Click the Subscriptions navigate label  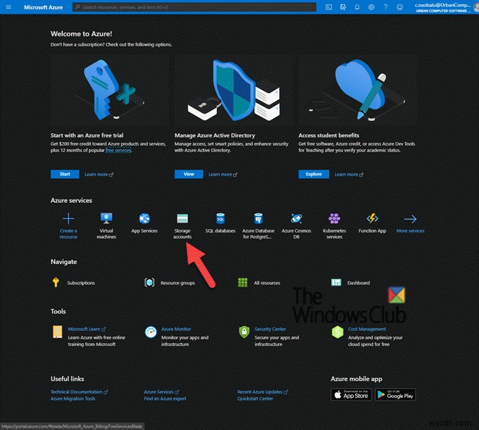[x=81, y=283]
